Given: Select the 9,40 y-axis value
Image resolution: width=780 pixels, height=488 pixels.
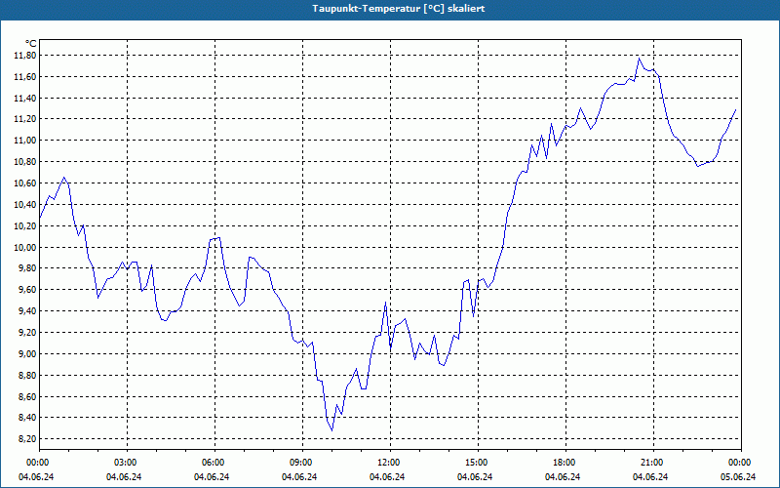Looking at the screenshot, I should click(x=27, y=311).
